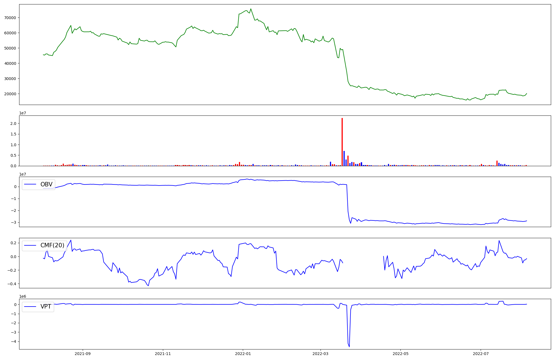Screen dimensions: 555x360
Task: Click the 2.0 tick on volume axis
Action: coord(14,124)
